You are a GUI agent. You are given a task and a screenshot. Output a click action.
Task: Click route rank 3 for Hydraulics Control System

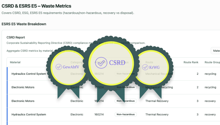[x=197, y=114]
